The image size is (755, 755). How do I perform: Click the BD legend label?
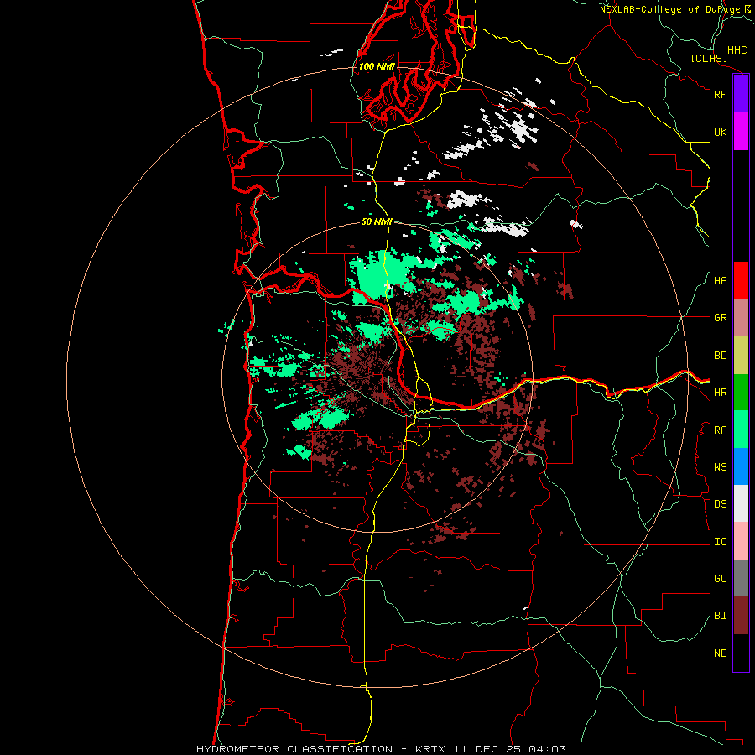click(721, 356)
